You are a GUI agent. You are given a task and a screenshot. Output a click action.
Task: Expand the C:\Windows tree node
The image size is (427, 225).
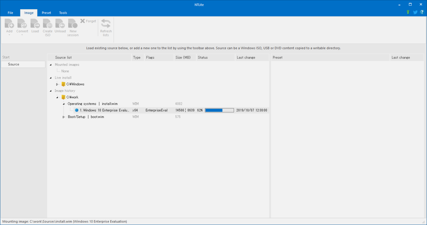click(x=57, y=84)
